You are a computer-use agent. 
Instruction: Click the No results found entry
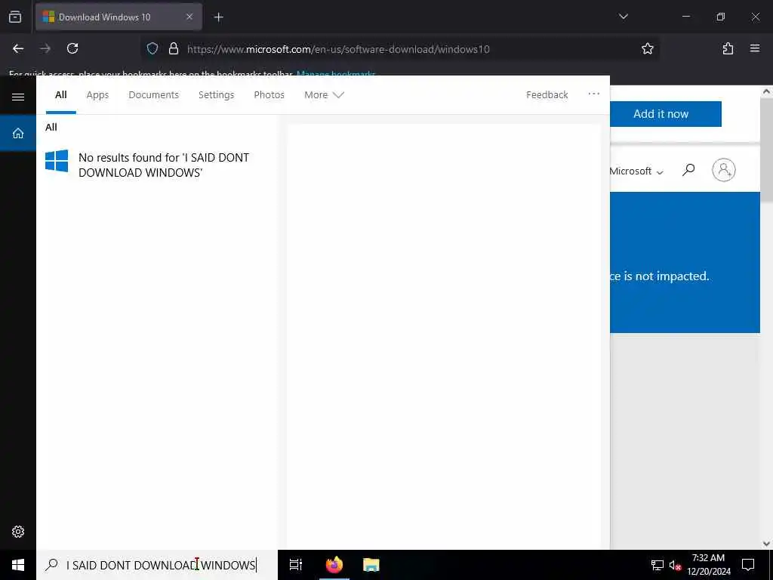157,165
